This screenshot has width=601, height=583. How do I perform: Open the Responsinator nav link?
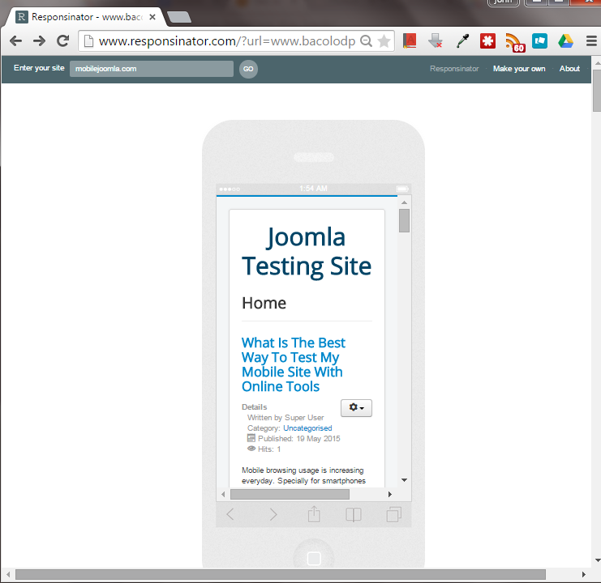[454, 69]
